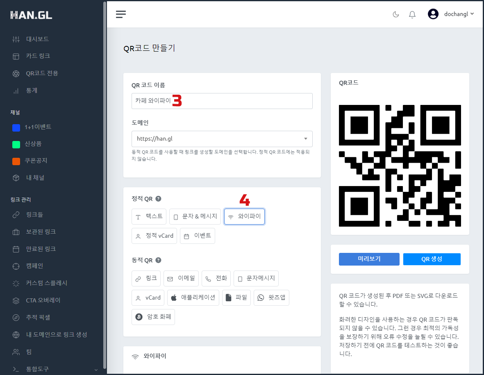
Task: Select the orange 쿠폰공지 channel swatch
Action: tap(16, 161)
